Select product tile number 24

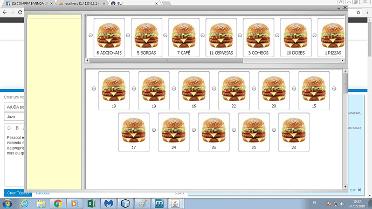point(174,132)
